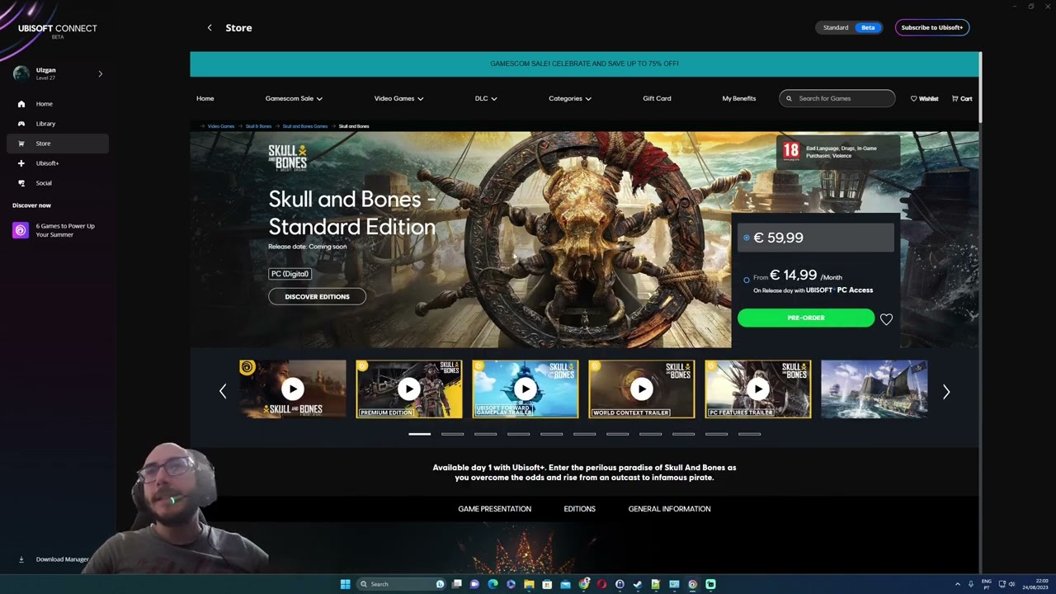Click Skull and Bones Games breadcrumb
The height and width of the screenshot is (594, 1056).
click(305, 126)
